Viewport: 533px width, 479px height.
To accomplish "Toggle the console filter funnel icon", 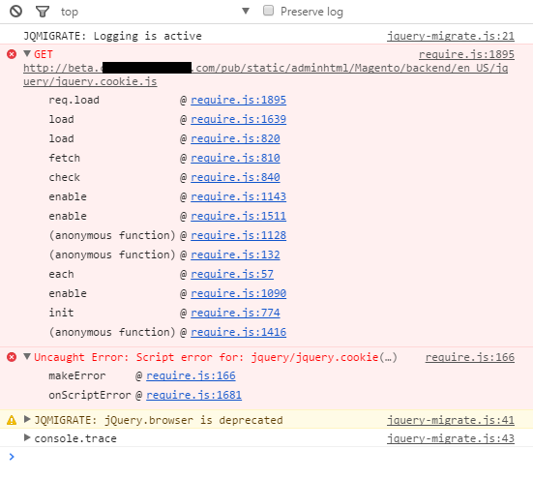I will [43, 12].
